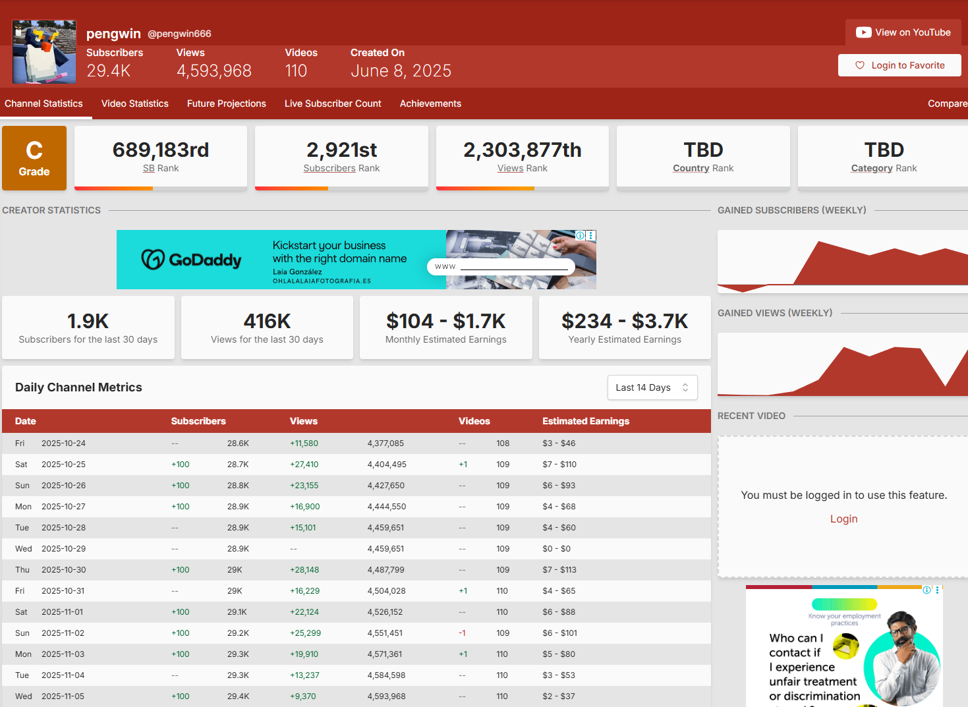
Task: Click the Gained Subscribers weekly chart
Action: coord(842,262)
